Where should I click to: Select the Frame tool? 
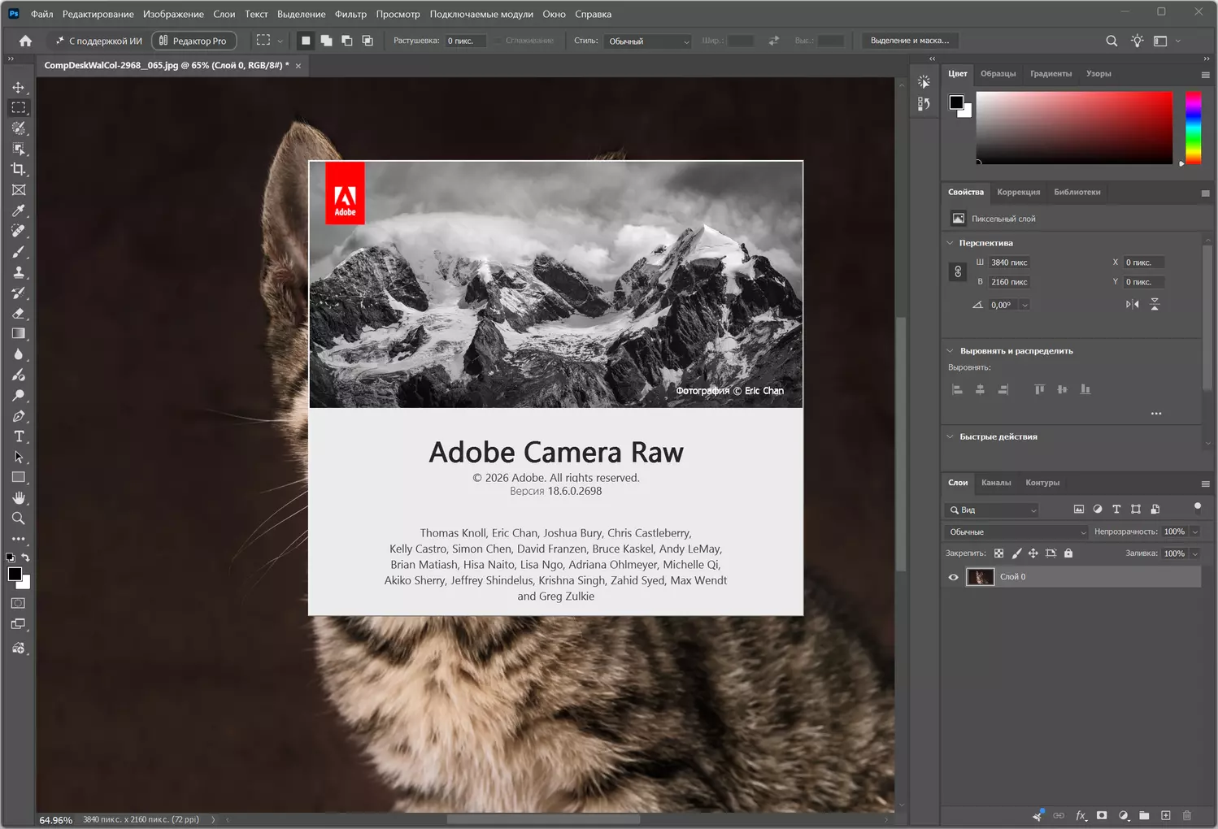point(18,190)
